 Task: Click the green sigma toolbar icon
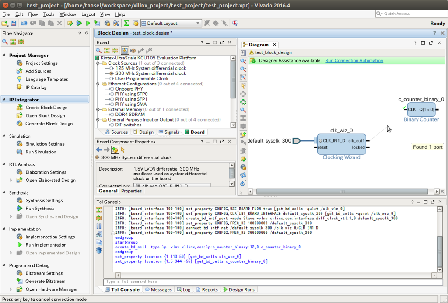(126, 24)
